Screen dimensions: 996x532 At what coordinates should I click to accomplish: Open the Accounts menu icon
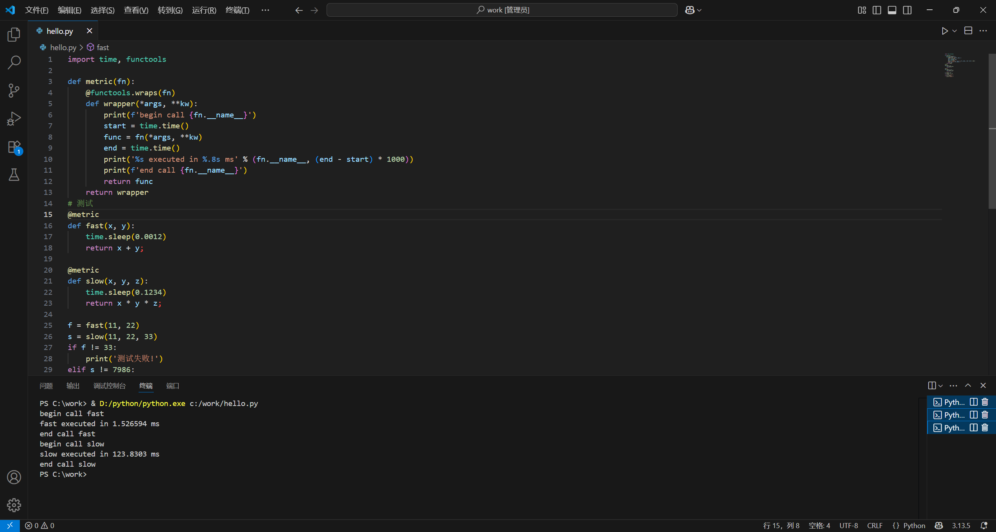(14, 477)
